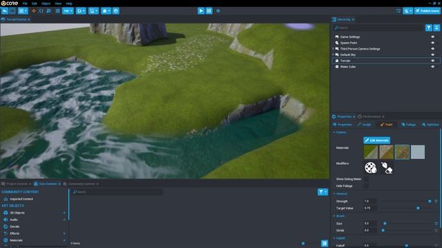Hide Third Person Camera Settings
The height and width of the screenshot is (248, 442).
pos(433,49)
